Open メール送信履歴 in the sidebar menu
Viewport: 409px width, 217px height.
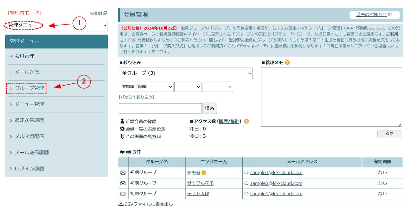(x=32, y=152)
